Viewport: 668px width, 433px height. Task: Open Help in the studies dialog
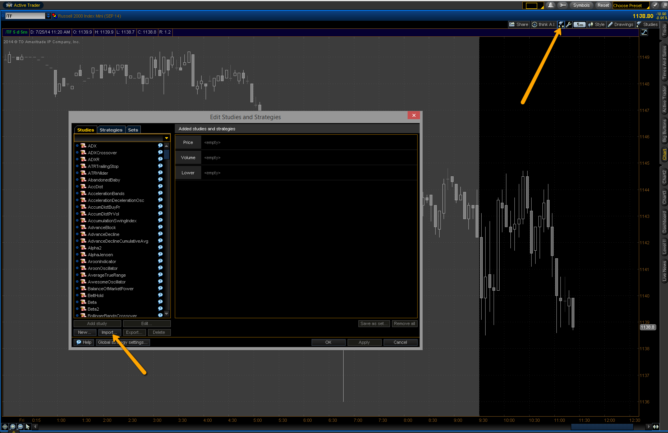[x=84, y=342]
